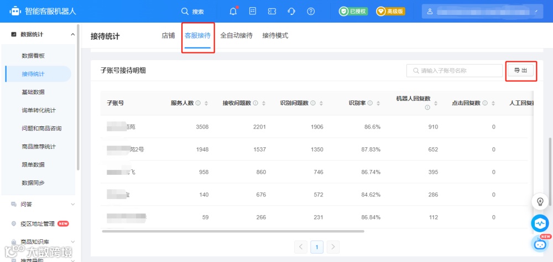Click the 1948 服务人数 cell
The width and height of the screenshot is (553, 262).
pyautogui.click(x=202, y=149)
